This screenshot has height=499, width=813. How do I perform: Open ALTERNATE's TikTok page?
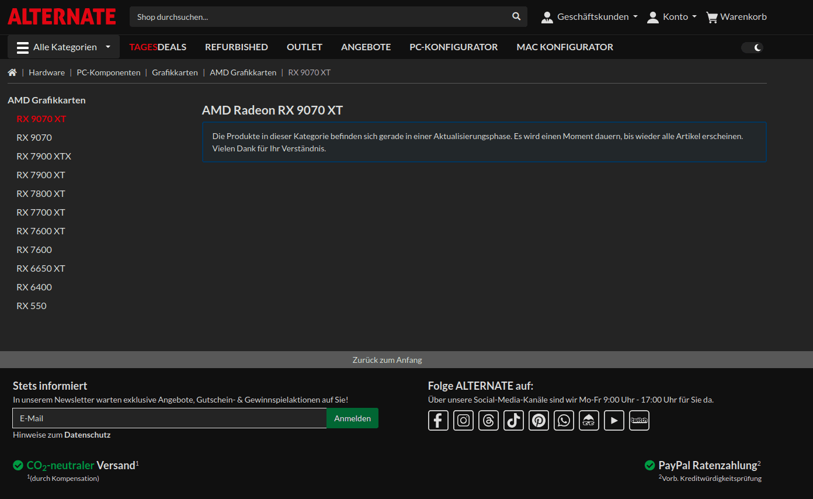click(513, 420)
